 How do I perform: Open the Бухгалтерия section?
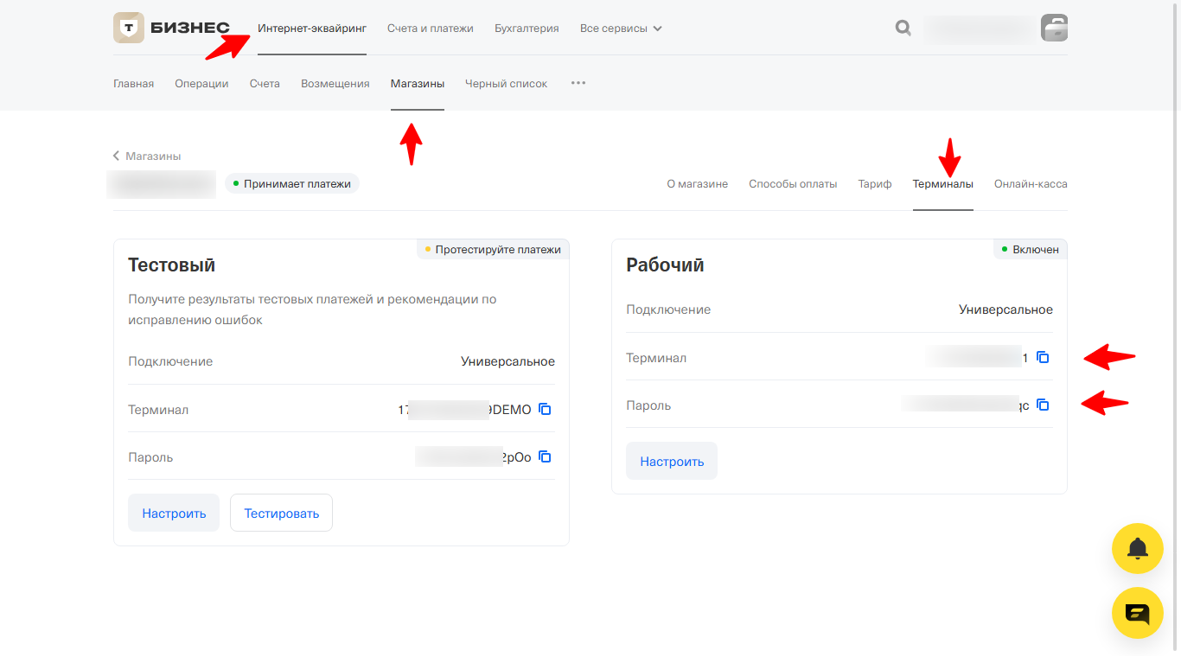[x=527, y=29]
